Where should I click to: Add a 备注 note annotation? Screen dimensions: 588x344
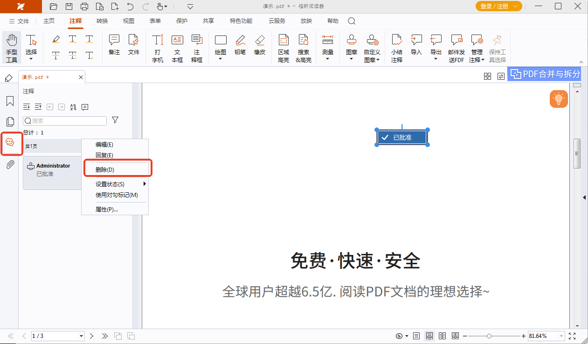coord(114,45)
